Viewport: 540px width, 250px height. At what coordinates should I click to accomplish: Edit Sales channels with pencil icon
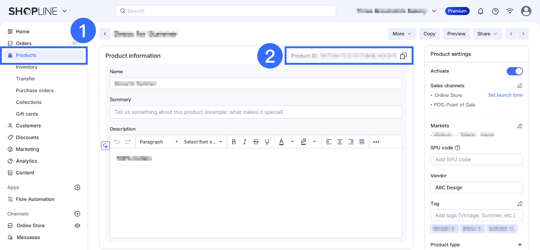point(520,86)
